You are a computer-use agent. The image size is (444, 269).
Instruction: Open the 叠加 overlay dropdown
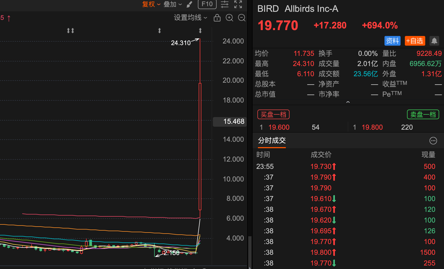[x=173, y=4]
